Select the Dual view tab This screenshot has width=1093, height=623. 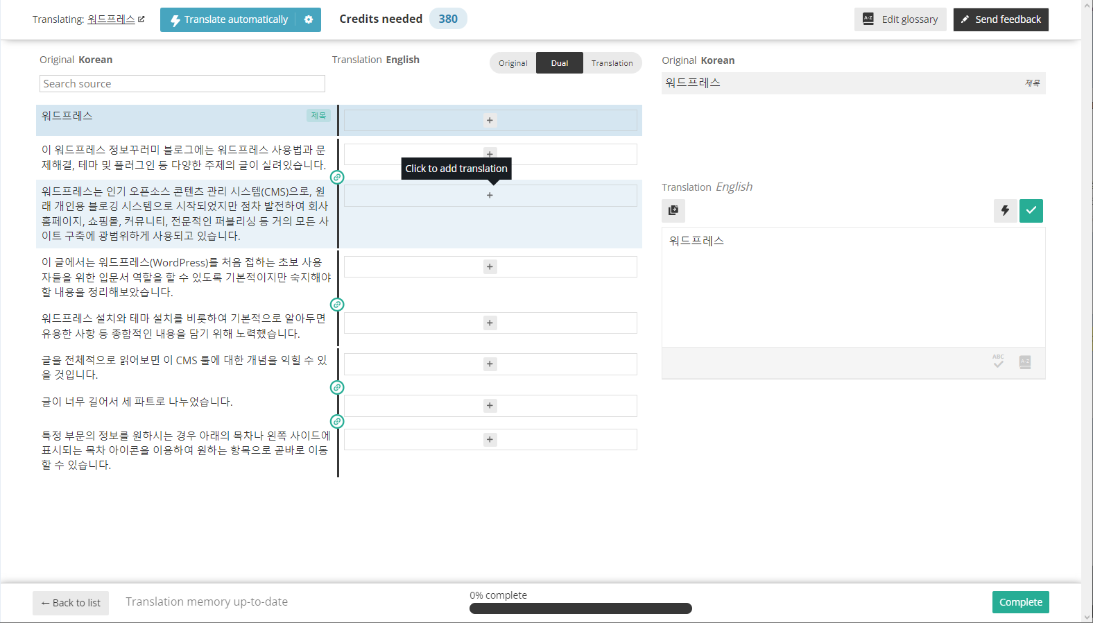click(560, 63)
